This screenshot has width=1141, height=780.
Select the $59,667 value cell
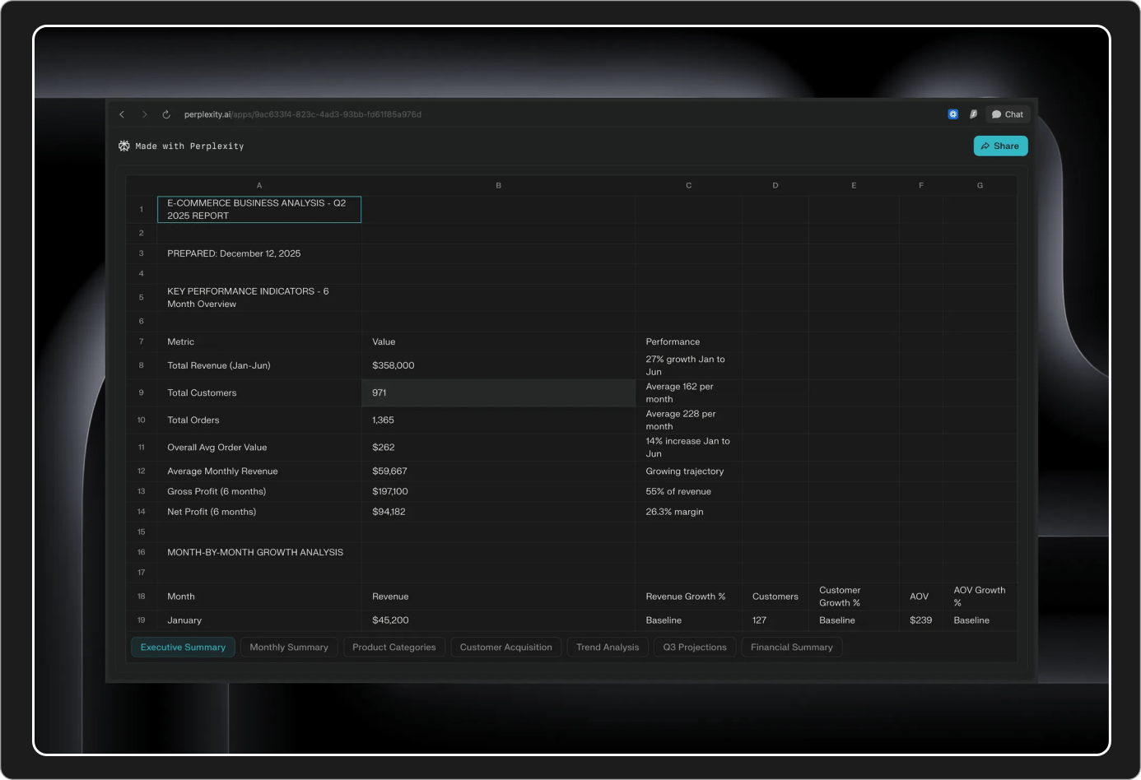(x=498, y=471)
